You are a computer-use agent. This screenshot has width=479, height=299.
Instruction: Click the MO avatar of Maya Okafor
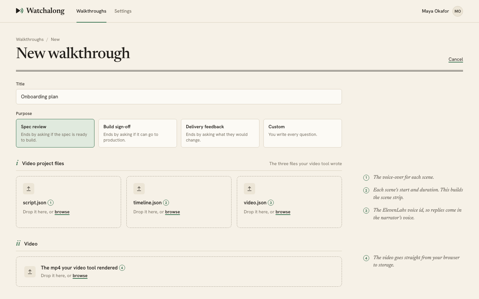458,11
